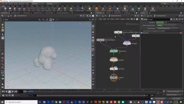
Task: Open the Affector Relationship dropdown
Action: pyautogui.click(x=167, y=25)
